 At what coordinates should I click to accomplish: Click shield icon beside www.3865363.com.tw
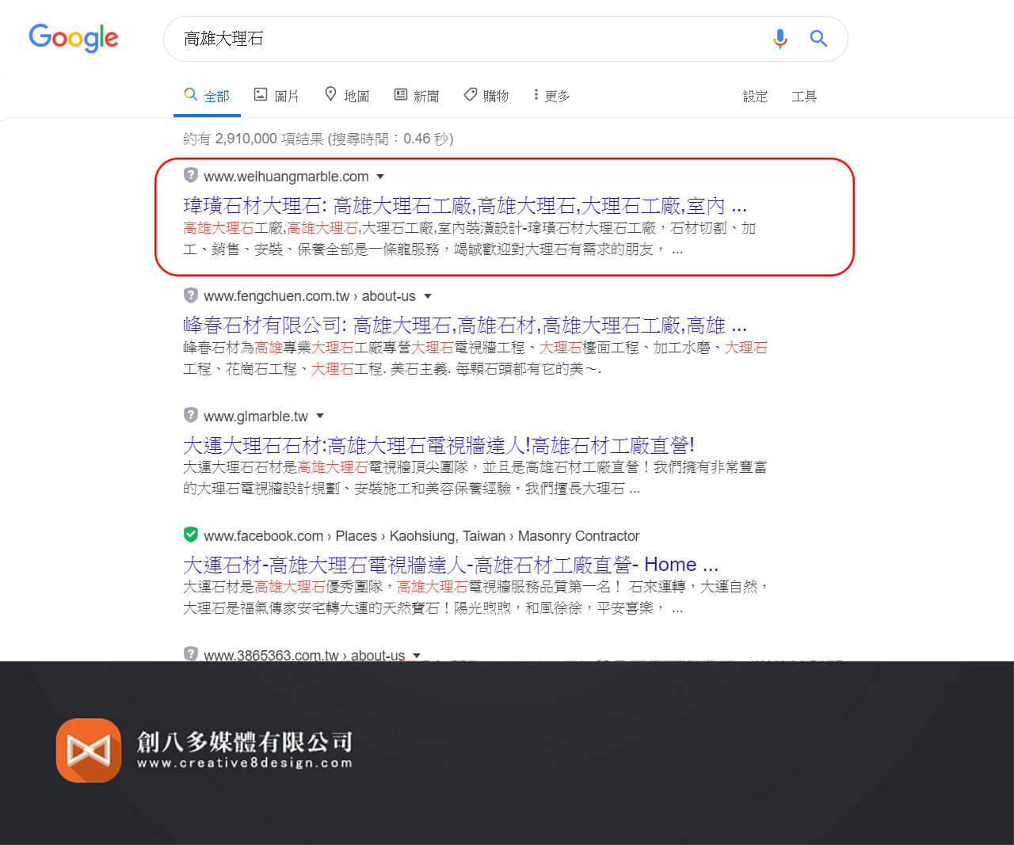point(190,653)
